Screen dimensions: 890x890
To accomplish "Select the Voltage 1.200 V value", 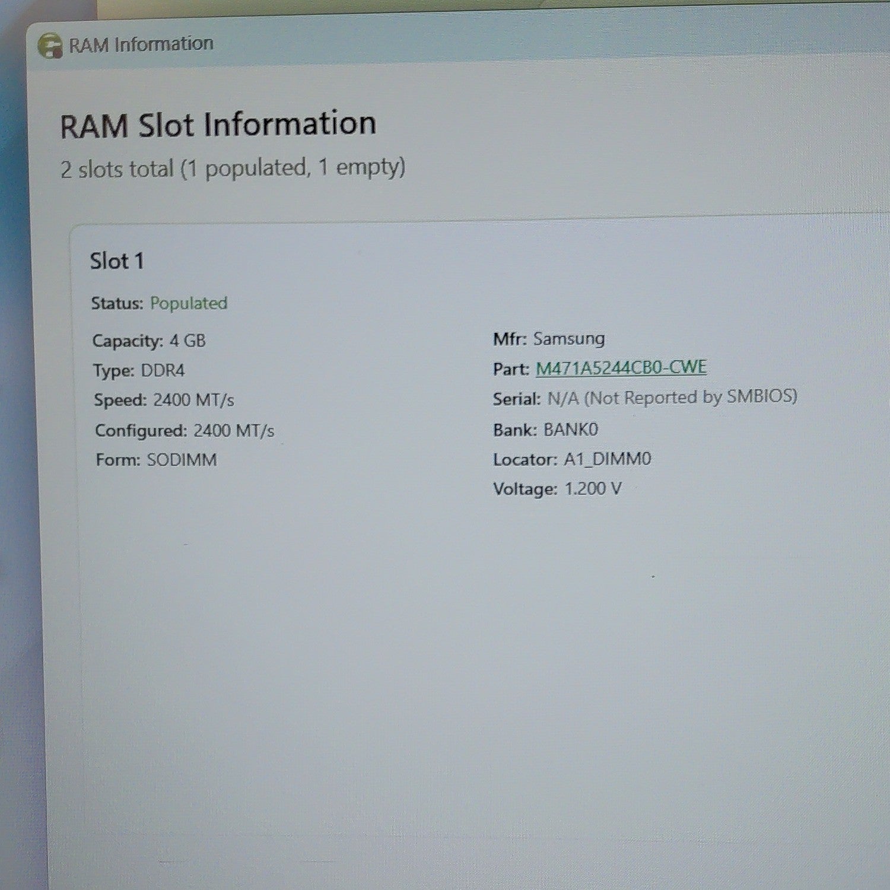I will (593, 489).
